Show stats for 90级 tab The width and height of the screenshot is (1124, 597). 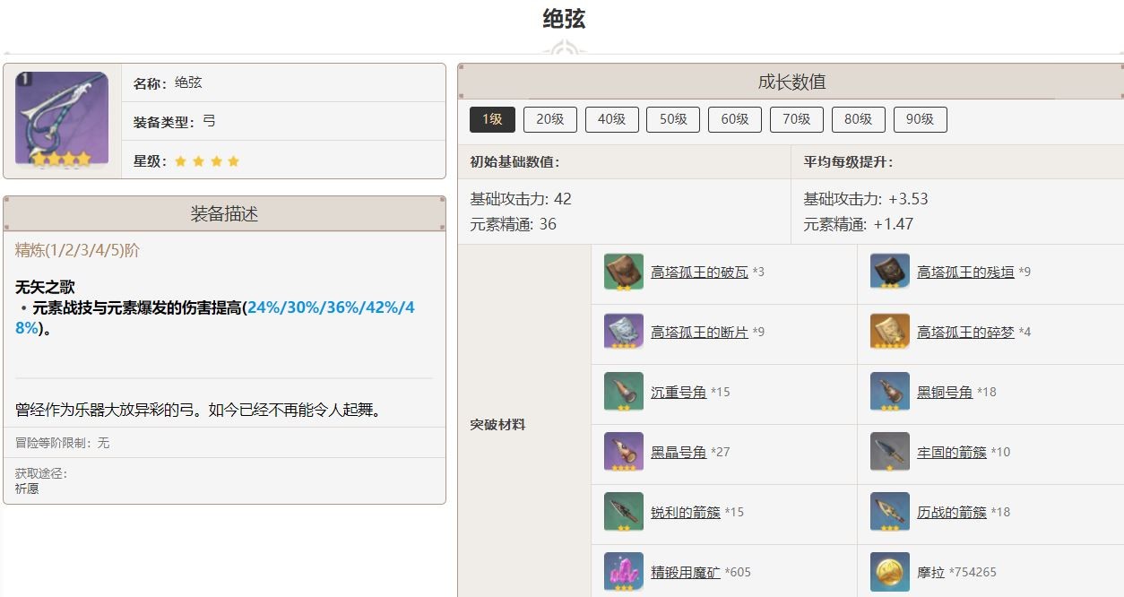coord(920,119)
